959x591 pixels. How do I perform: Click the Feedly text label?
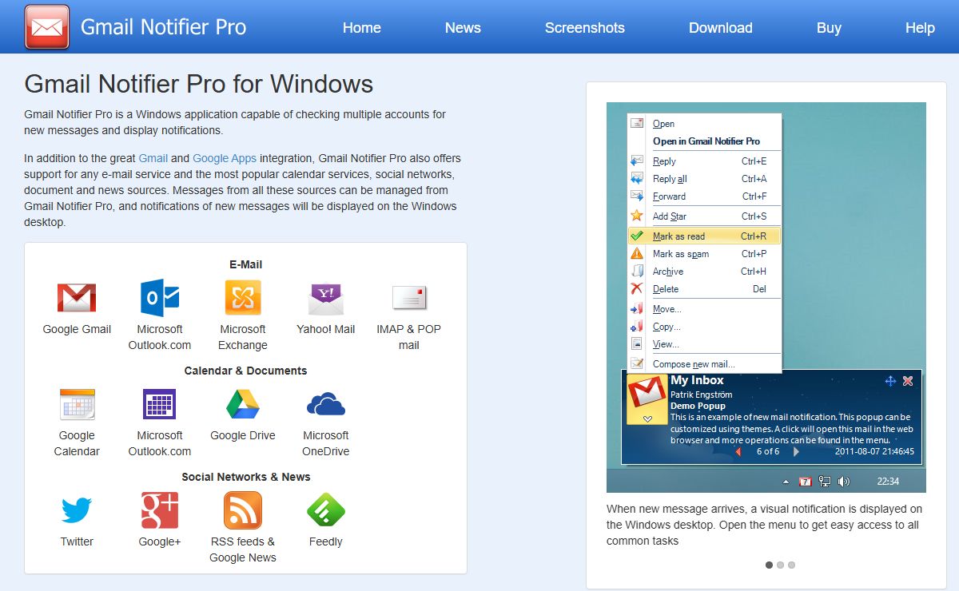326,541
